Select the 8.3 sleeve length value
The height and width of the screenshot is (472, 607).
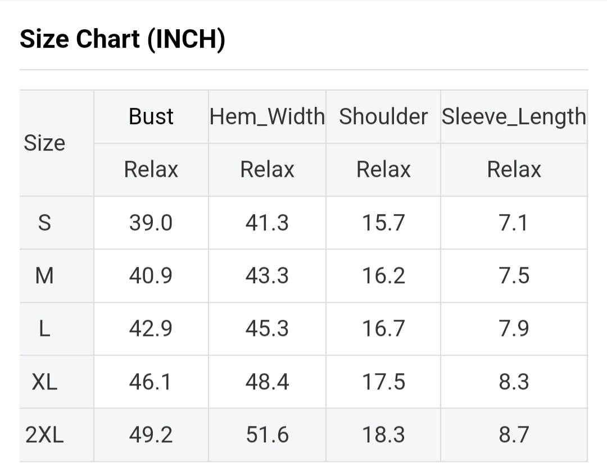tap(514, 382)
